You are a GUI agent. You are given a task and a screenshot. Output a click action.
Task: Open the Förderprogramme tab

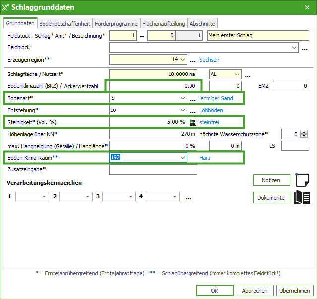tap(116, 23)
